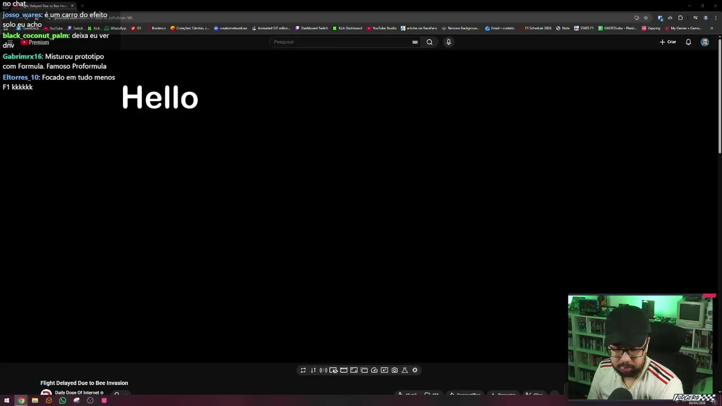This screenshot has width=722, height=406.
Task: Open a new browser tab with plus button
Action: [x=82, y=6]
